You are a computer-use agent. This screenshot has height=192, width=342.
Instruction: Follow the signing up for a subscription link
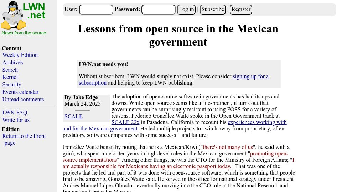(x=250, y=76)
